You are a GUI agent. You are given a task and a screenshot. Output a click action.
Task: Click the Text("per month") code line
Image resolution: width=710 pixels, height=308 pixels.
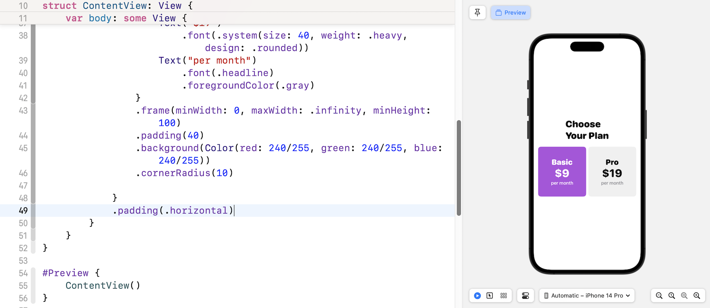[x=207, y=60]
